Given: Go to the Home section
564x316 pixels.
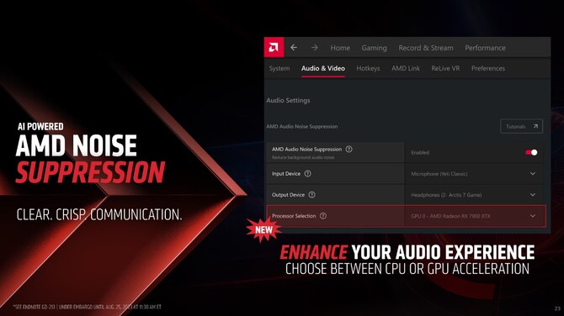Looking at the screenshot, I should click(x=340, y=48).
